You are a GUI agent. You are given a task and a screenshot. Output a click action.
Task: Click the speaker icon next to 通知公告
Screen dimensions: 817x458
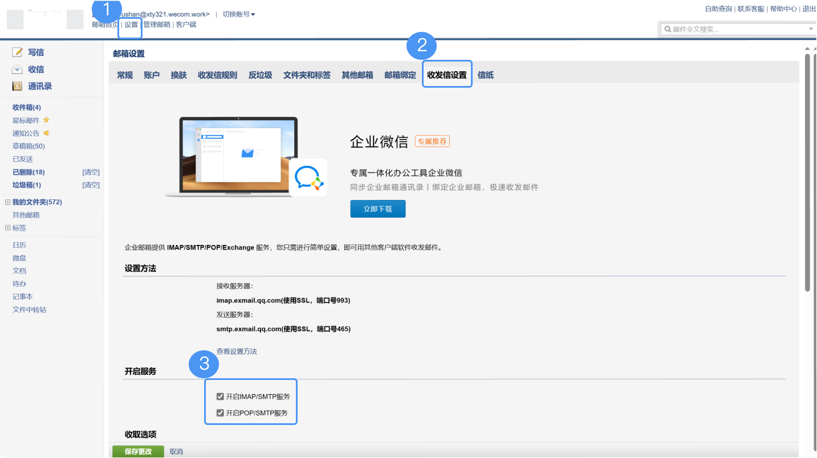pos(46,133)
